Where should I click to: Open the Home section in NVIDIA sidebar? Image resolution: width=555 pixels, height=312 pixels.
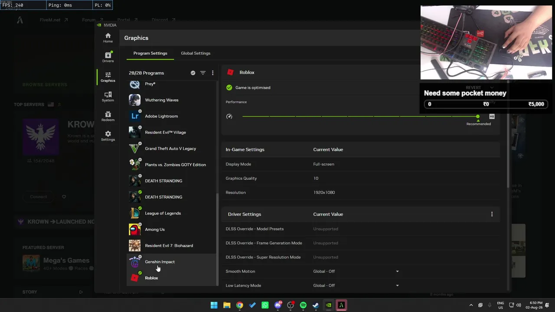point(108,38)
